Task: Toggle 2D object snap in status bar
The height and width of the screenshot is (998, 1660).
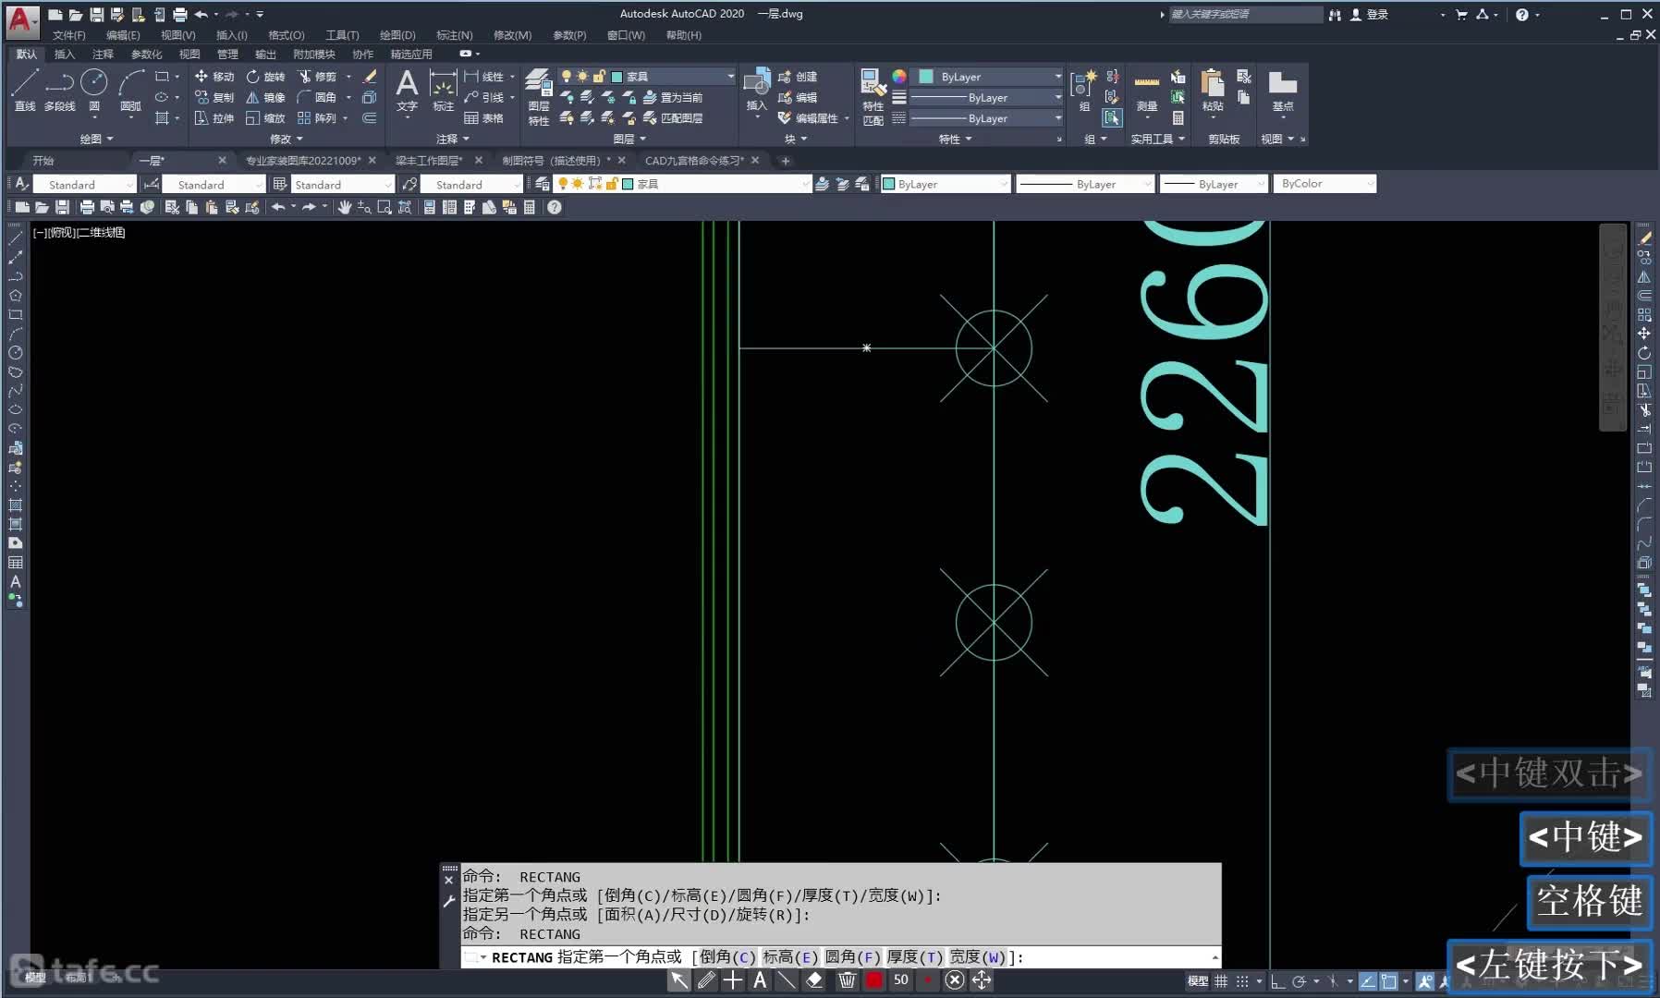Action: 1388,981
